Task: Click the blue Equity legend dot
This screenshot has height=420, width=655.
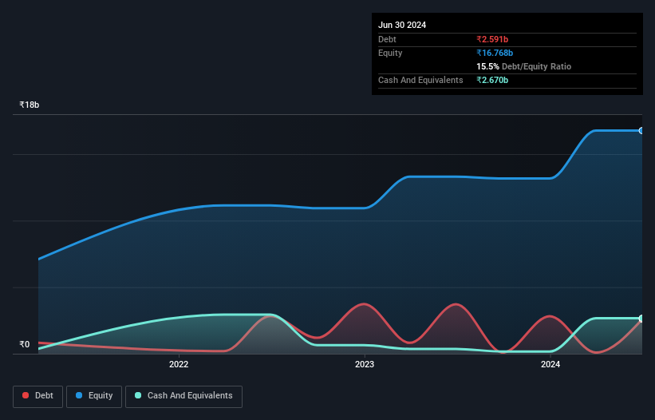Action: 79,395
